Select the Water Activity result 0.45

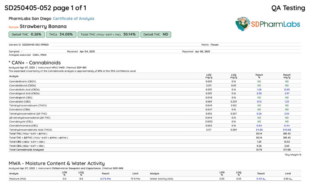(x=261, y=179)
